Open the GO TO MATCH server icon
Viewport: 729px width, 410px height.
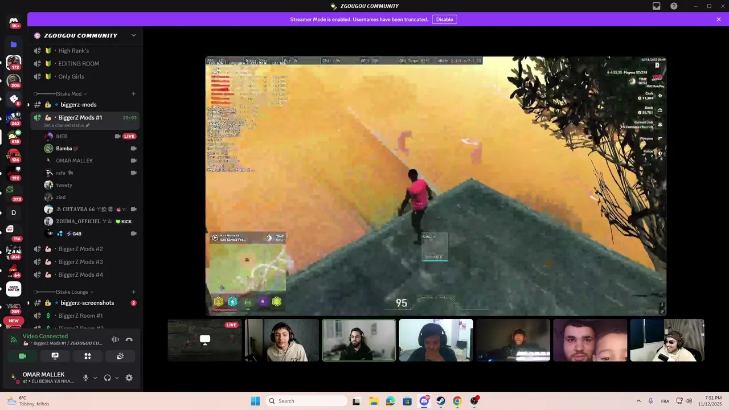click(x=14, y=289)
